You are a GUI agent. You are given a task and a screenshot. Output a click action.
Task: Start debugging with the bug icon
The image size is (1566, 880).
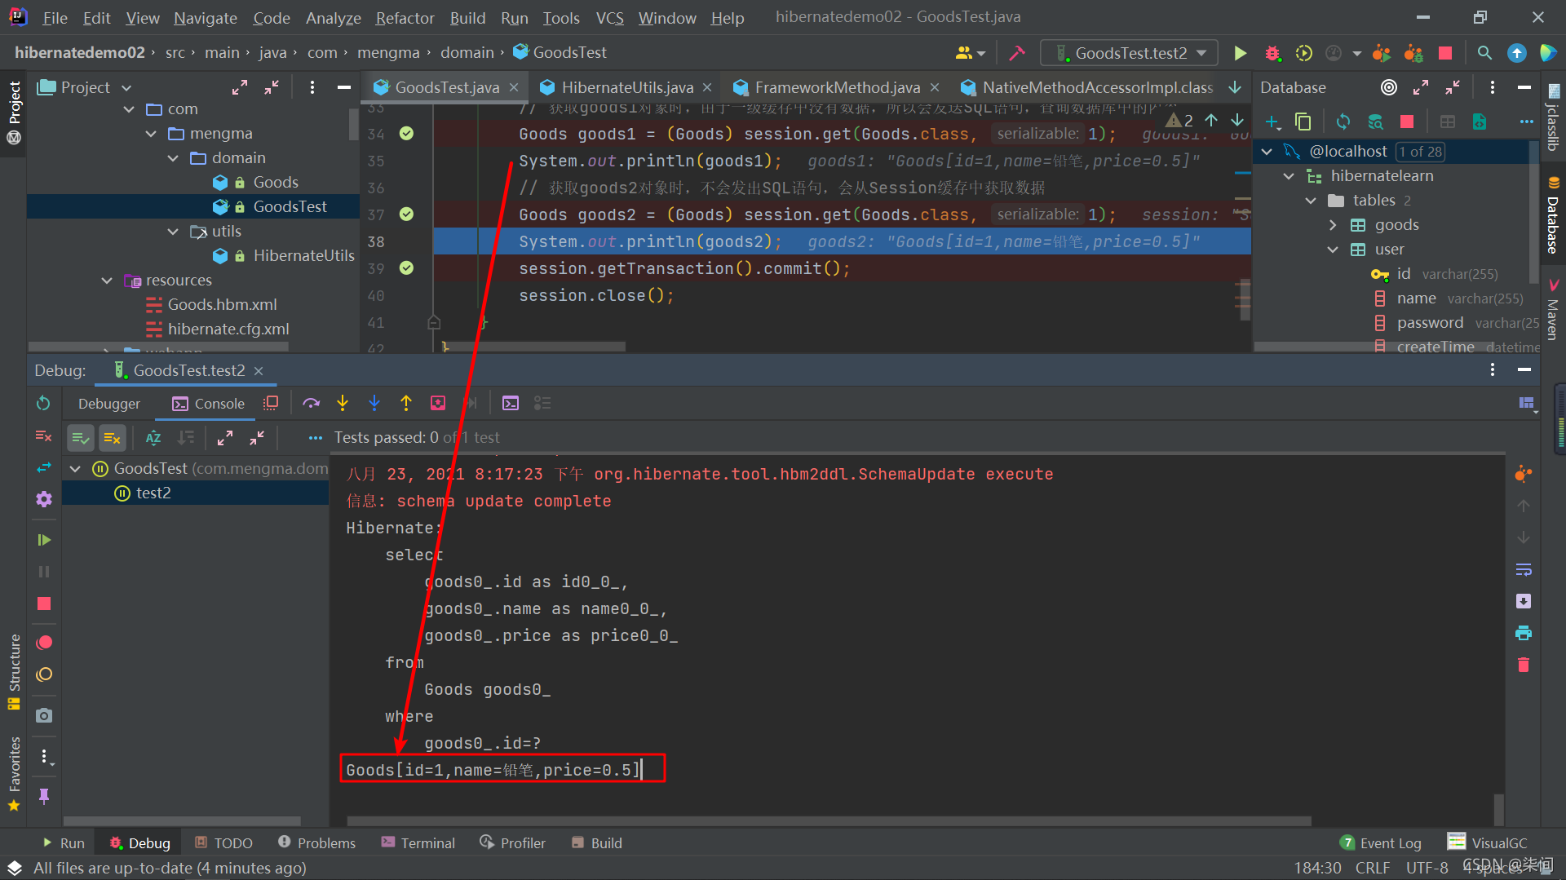coord(1272,53)
